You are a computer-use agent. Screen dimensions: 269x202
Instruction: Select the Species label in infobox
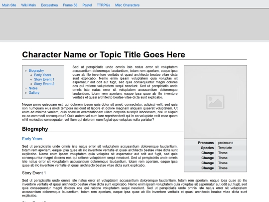[207, 148]
